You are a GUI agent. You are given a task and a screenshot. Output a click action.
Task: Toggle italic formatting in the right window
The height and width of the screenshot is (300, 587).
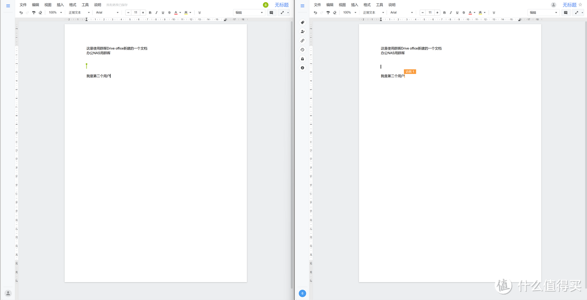tap(451, 12)
